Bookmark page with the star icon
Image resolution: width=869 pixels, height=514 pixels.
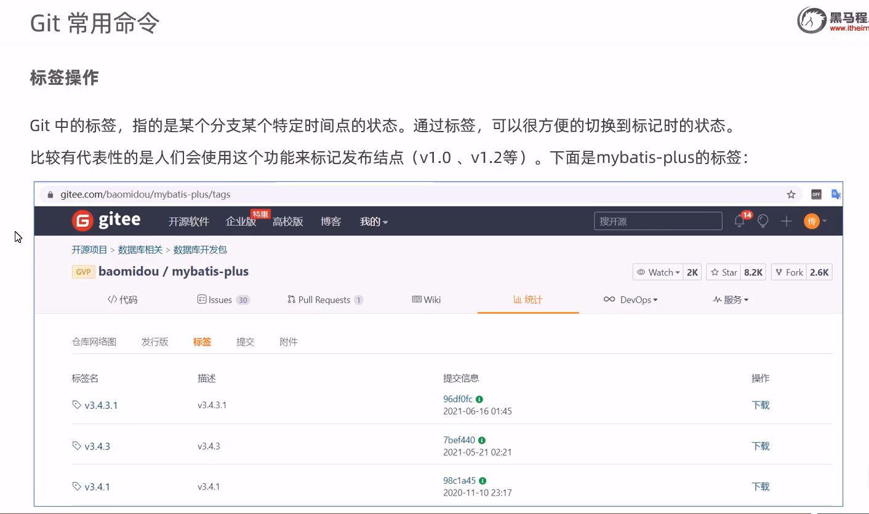791,194
